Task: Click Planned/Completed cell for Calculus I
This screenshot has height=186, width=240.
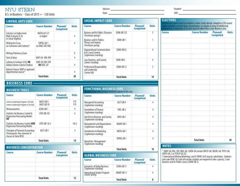Action: 62,36
